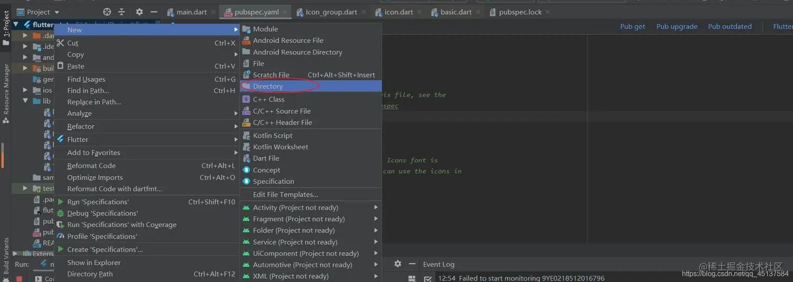Expand the .idea folder arrow
Screen dimensions: 793x282
[25, 47]
